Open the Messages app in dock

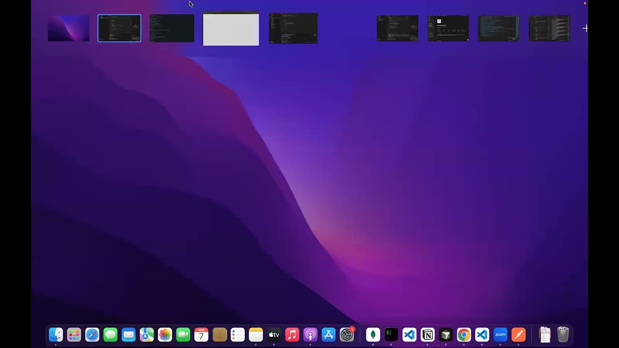click(110, 334)
